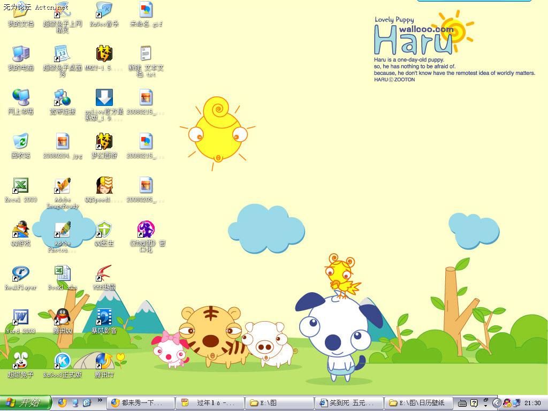Launch Word 2003 shortcut
The height and width of the screenshot is (411, 548).
point(21,321)
